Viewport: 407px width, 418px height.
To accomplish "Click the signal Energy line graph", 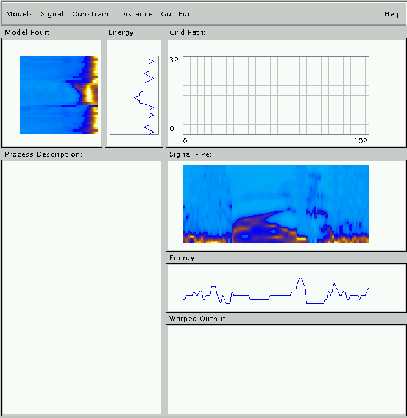I will coord(276,287).
